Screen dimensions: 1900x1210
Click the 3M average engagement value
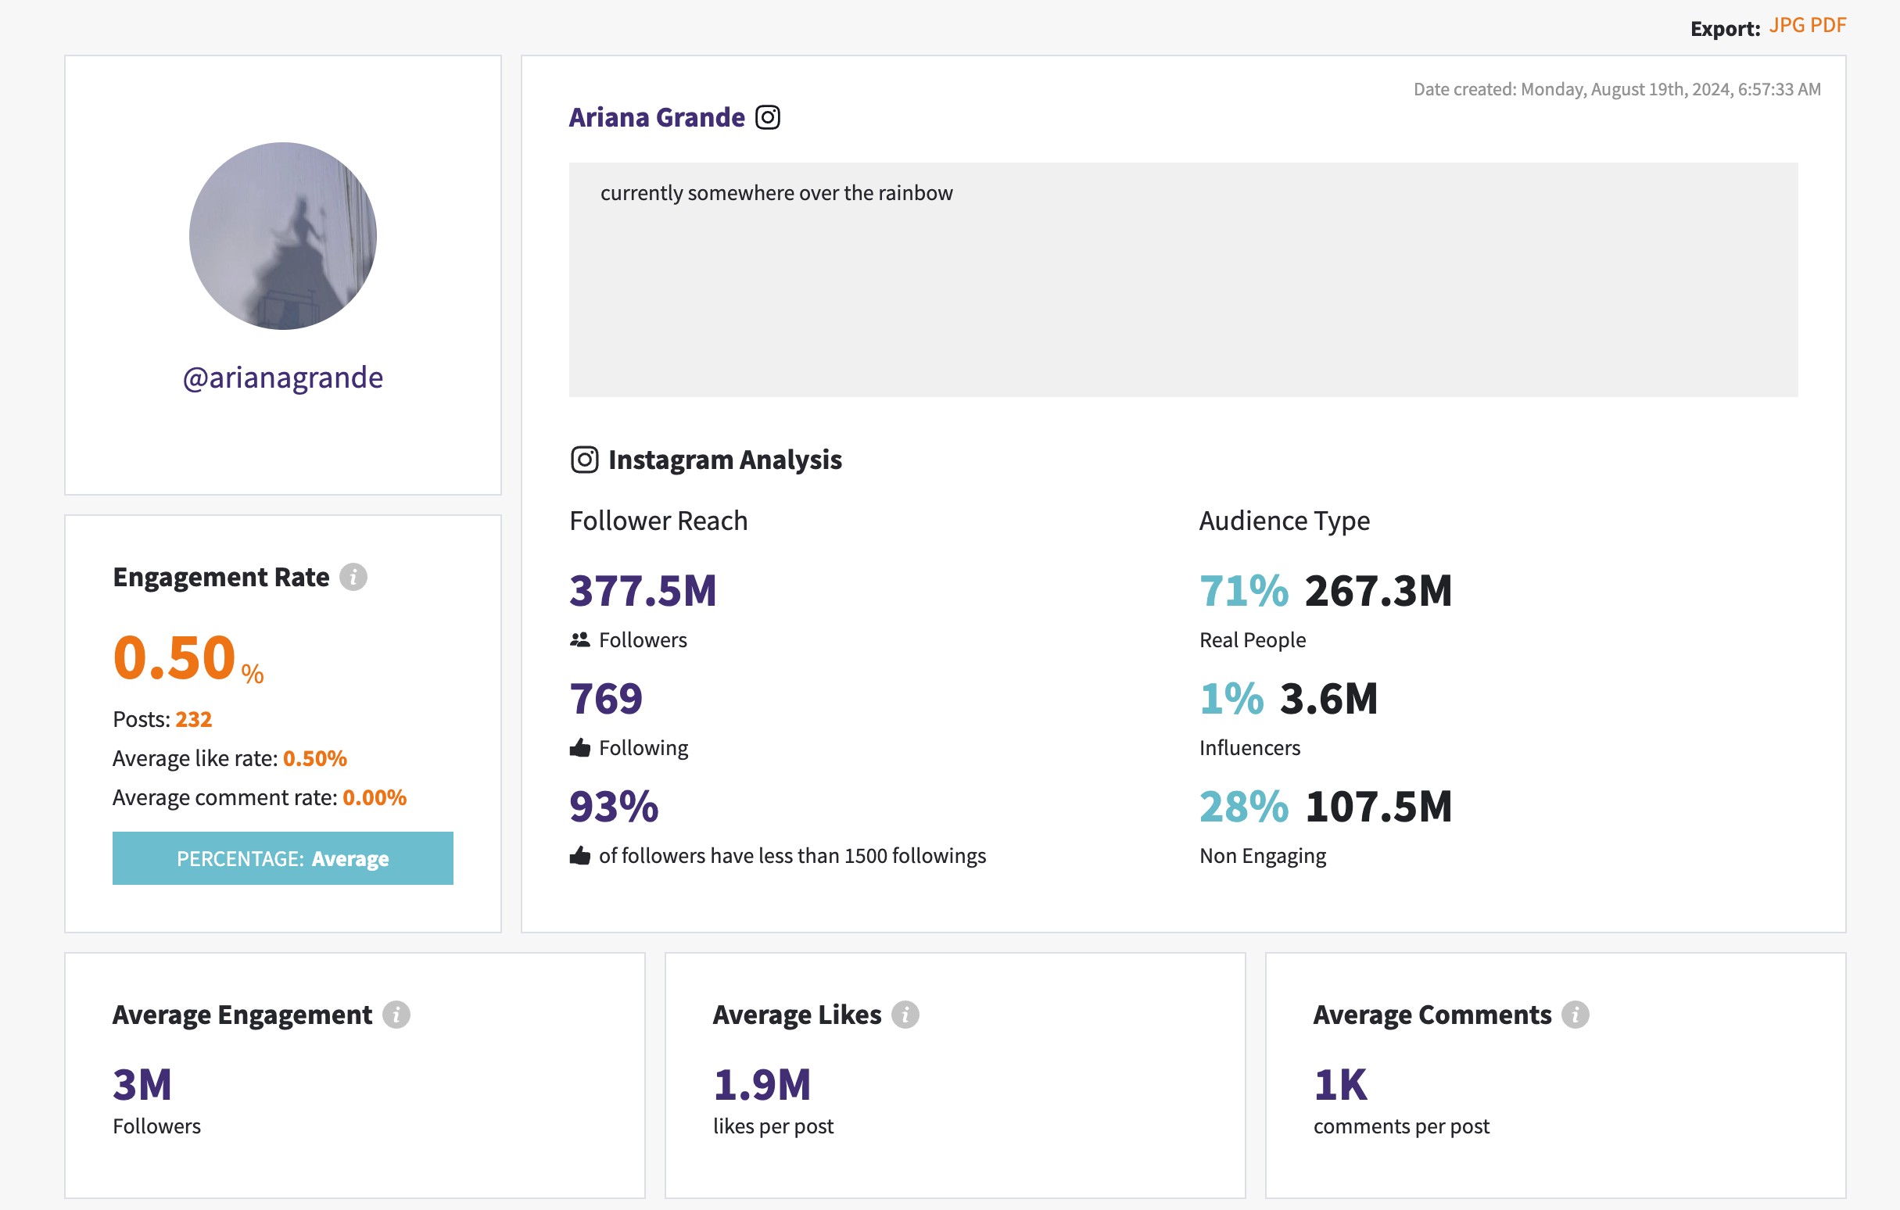coord(142,1085)
